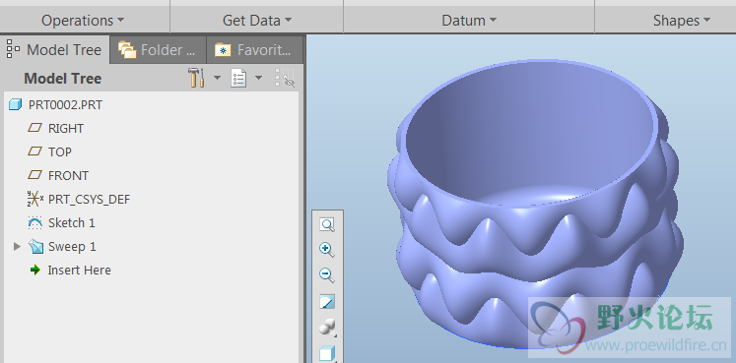Expand the Sweep 1 feature node
This screenshot has width=736, height=363.
18,246
